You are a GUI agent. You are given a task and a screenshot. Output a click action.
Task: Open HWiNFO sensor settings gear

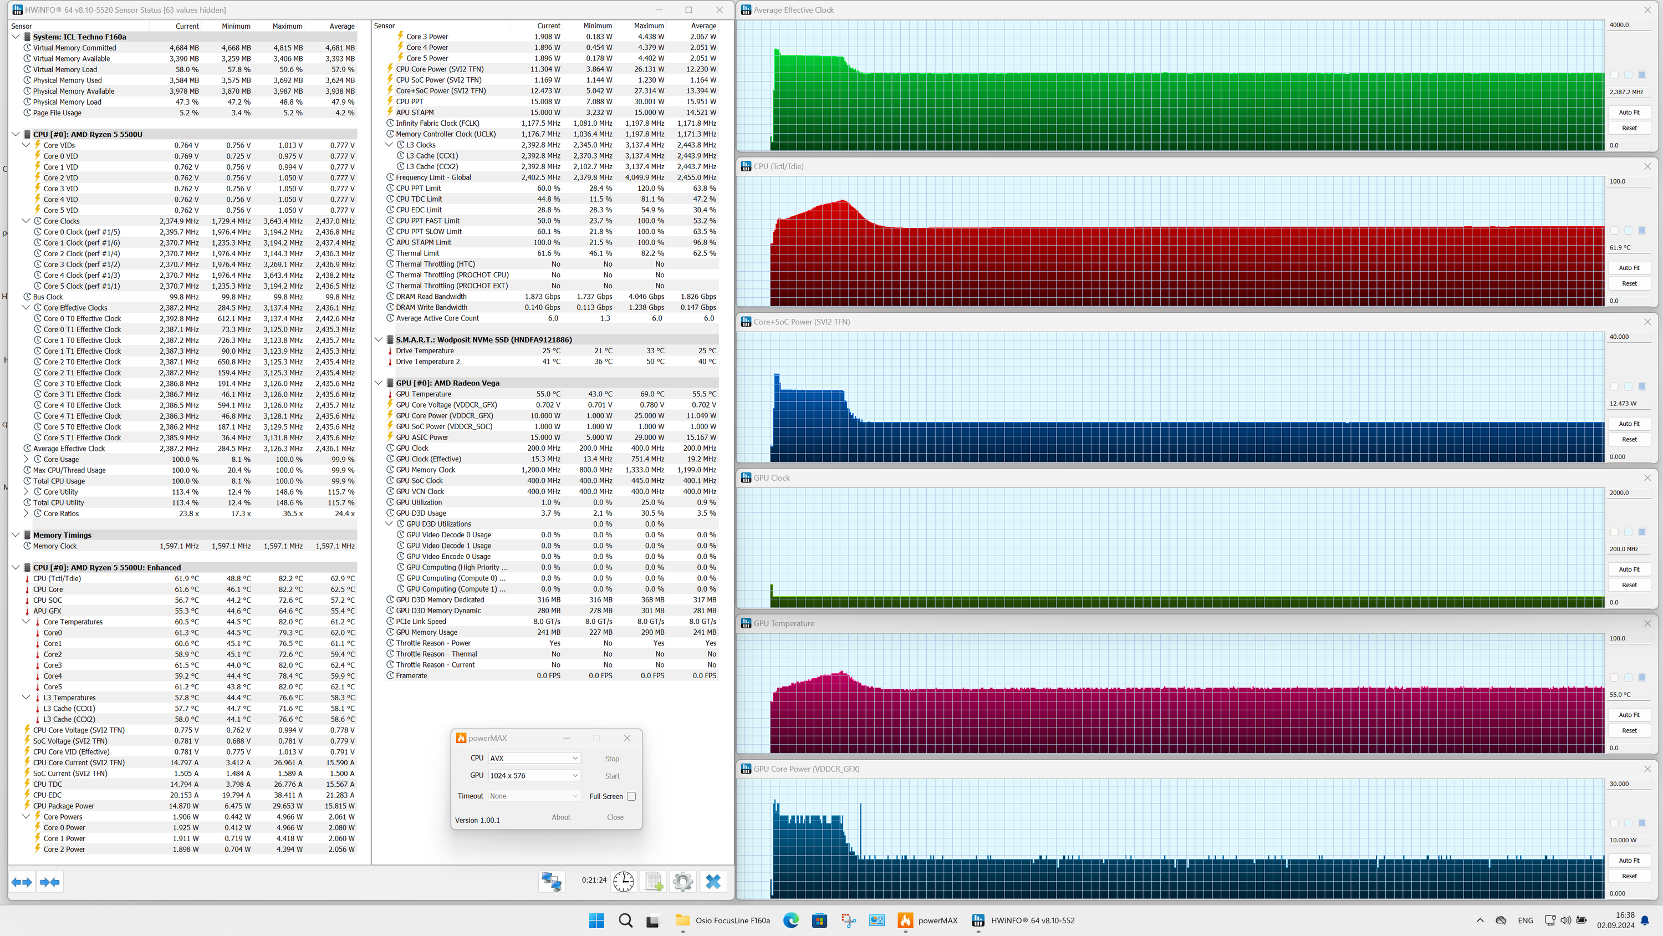point(682,881)
